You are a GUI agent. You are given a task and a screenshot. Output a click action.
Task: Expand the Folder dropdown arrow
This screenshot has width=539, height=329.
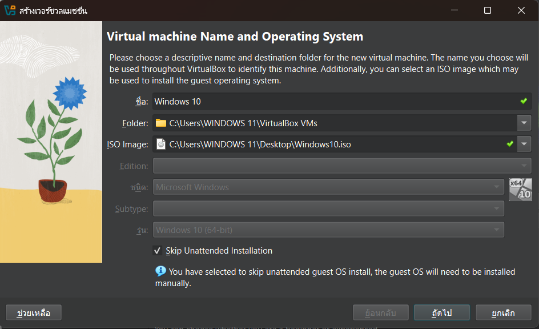(524, 123)
